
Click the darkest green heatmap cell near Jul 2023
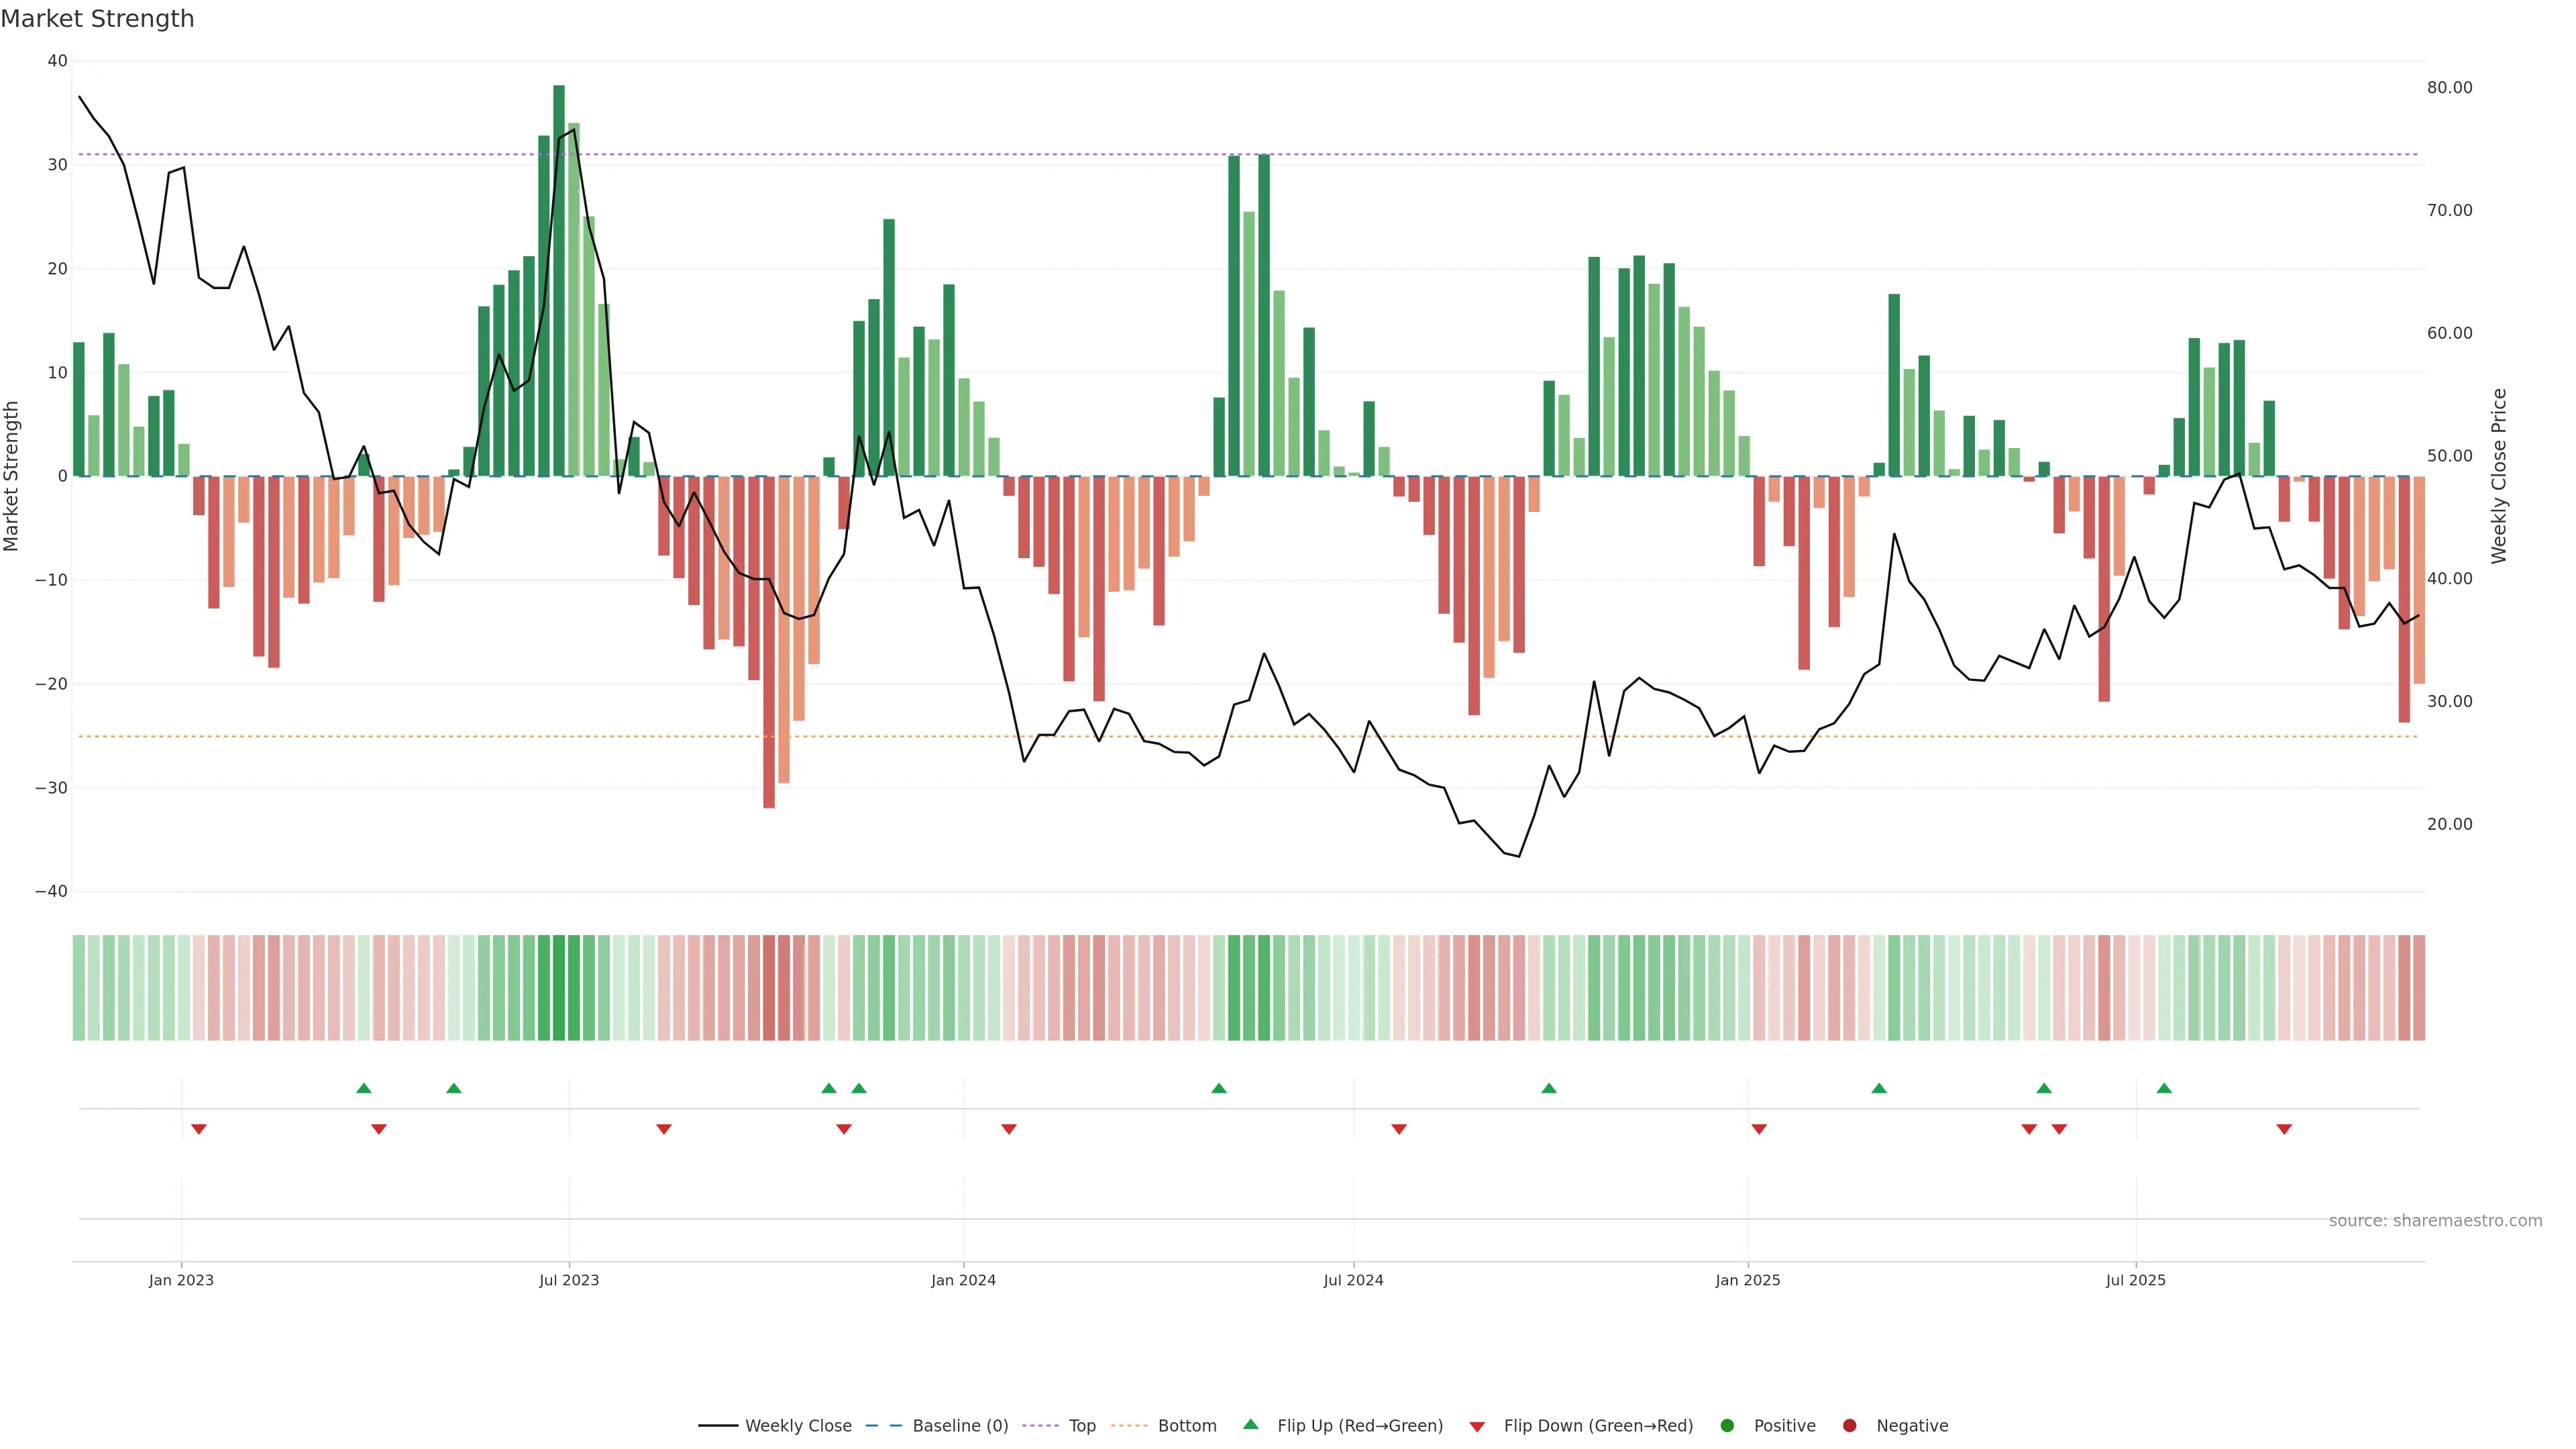(x=559, y=988)
